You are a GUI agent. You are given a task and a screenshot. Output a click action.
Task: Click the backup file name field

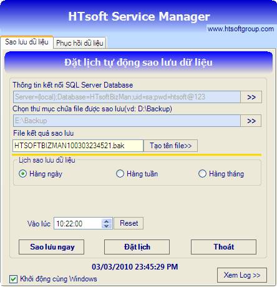click(78, 146)
